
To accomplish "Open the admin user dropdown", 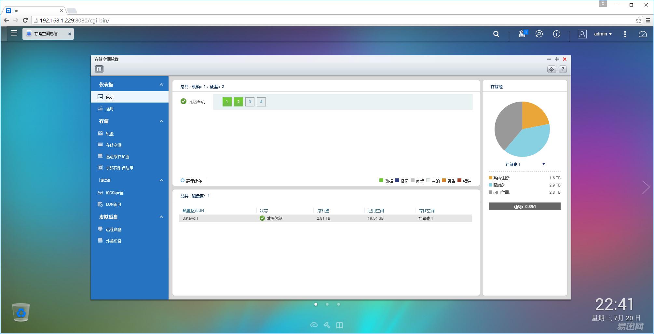I will (603, 34).
